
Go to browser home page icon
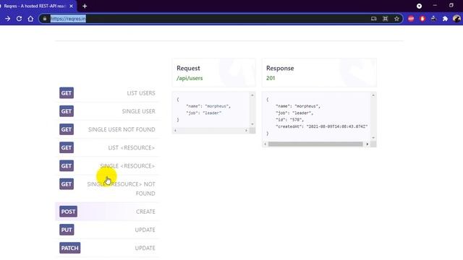pyautogui.click(x=30, y=19)
